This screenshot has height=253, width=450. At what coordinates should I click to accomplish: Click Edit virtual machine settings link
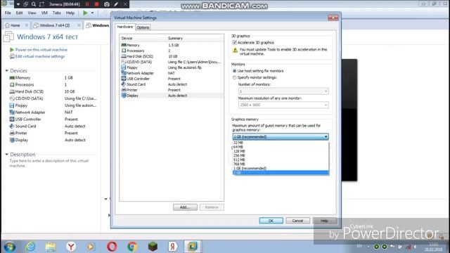point(40,56)
